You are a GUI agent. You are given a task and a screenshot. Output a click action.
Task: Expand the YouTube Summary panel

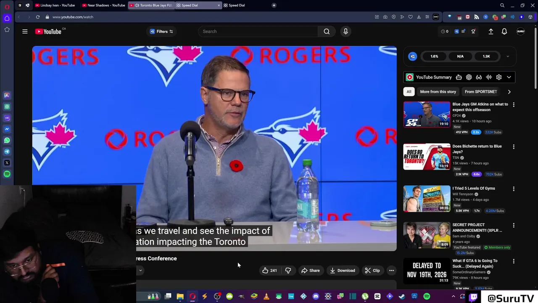pos(509,77)
